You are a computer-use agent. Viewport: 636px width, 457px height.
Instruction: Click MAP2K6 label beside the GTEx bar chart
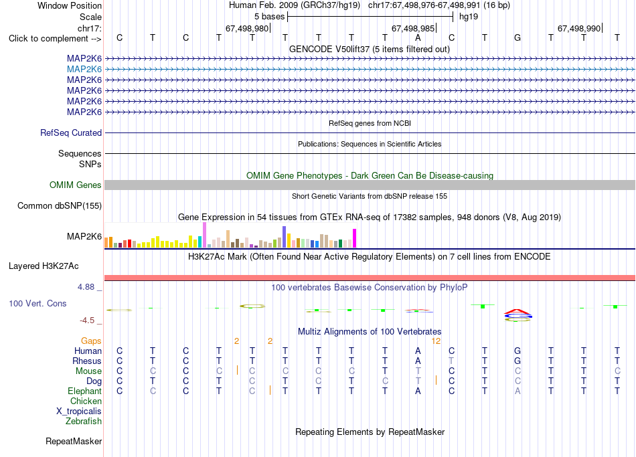pos(84,236)
